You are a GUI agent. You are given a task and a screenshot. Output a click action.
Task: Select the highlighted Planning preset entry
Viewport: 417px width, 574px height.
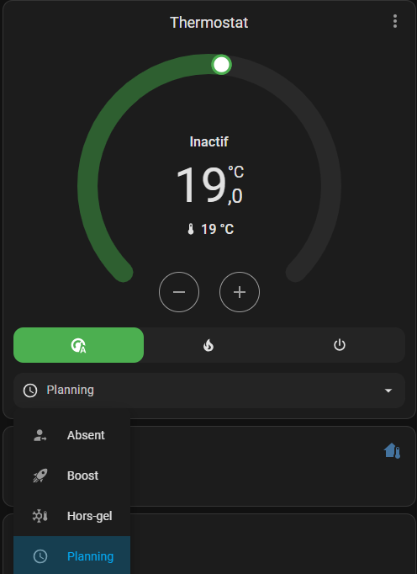[x=72, y=555]
